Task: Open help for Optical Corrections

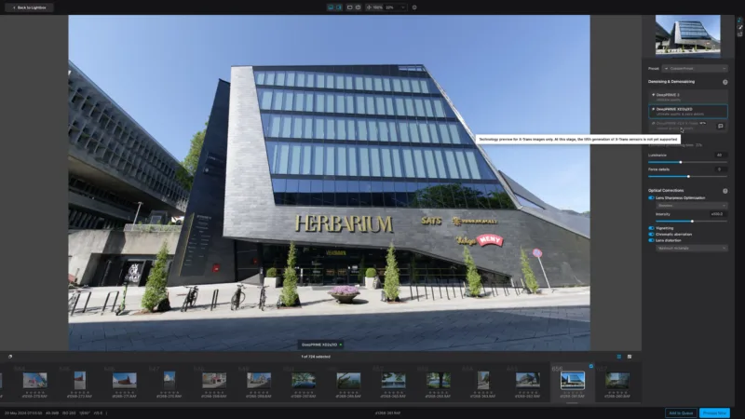Action: 725,191
